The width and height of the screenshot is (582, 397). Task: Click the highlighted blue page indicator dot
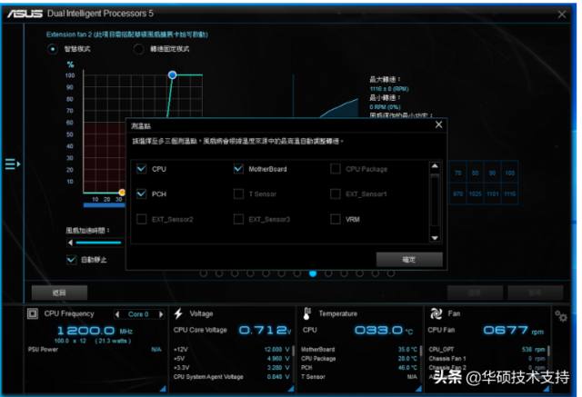pyautogui.click(x=313, y=273)
